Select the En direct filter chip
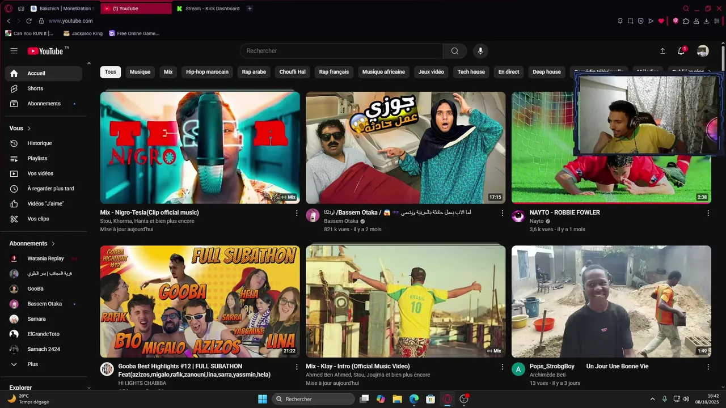726x408 pixels. pos(509,72)
